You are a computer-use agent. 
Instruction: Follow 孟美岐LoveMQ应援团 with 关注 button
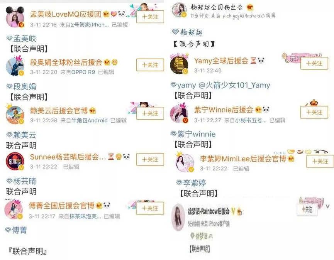tap(150, 17)
